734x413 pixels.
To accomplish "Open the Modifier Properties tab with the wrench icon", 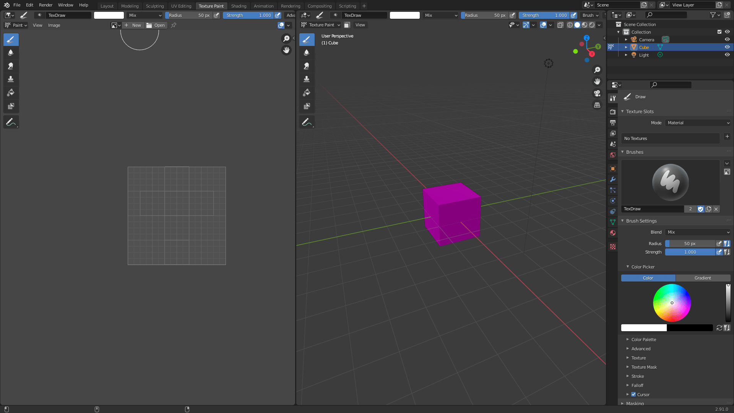I will point(613,179).
